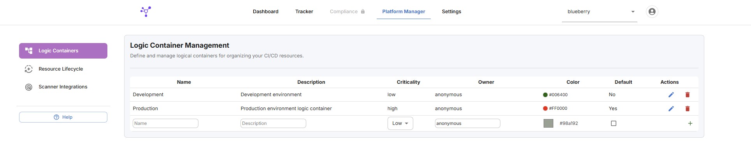Click the question mark Help icon

[56, 117]
